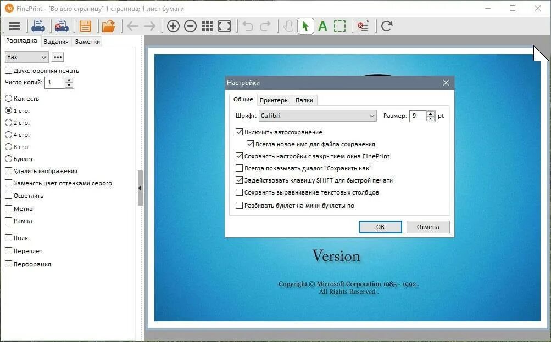Select the 1 стр. layout option

pyautogui.click(x=9, y=110)
